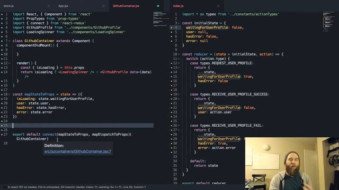
Task: Click 'hasError: state.hasError,' on line 21
Action: [41, 108]
